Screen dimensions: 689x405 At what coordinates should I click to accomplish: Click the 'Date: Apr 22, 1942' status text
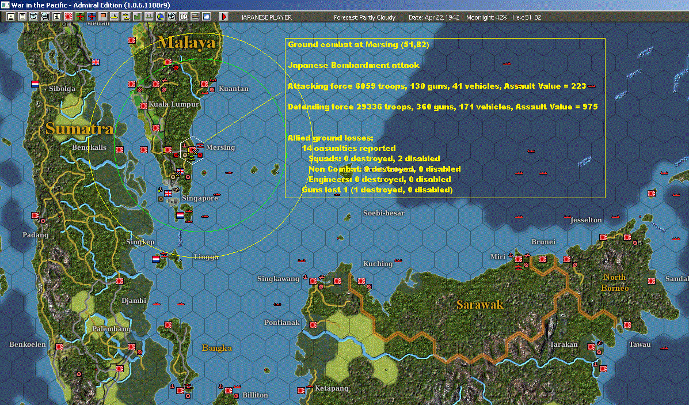[433, 17]
